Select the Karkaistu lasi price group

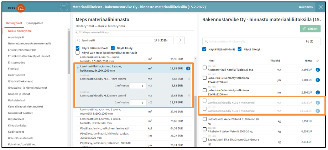pyautogui.click(x=17, y=100)
